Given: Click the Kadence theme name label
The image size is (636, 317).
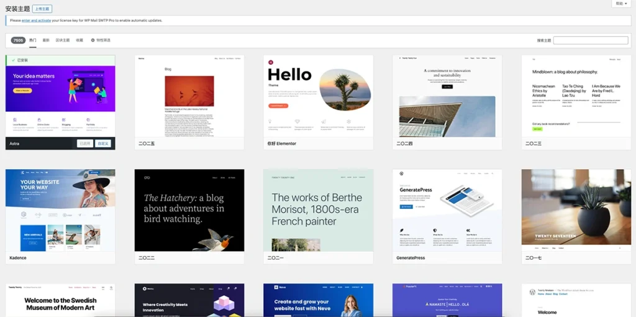Looking at the screenshot, I should click(x=18, y=258).
